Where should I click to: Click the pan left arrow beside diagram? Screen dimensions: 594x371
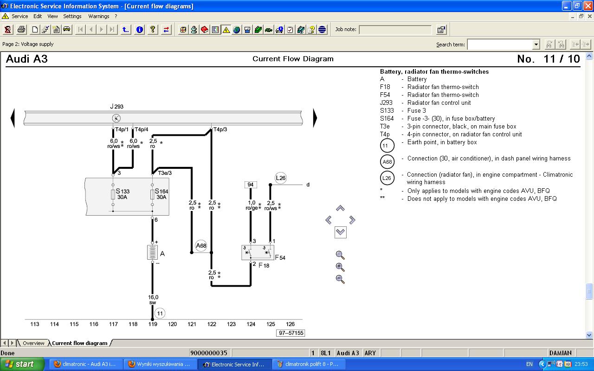[329, 220]
